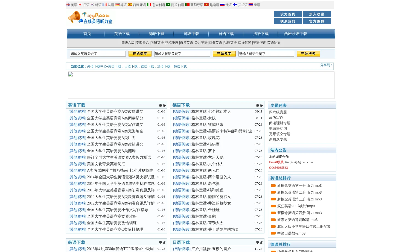Click 更多 in the 日语下载 section header
The height and width of the screenshot is (252, 402).
tap(260, 243)
